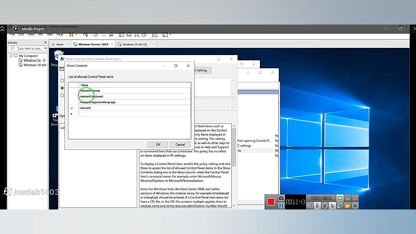Click the help text scrollbar down arrow
The image size is (416, 234).
234,205
